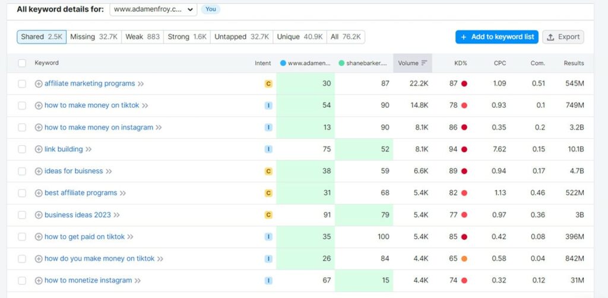The image size is (608, 298).
Task: Check the ideas for buisness row checkbox
Action: (22, 171)
